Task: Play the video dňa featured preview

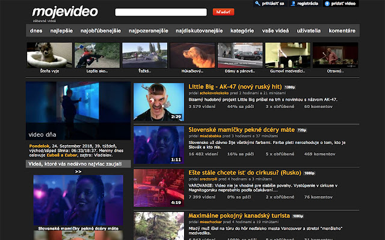Action: (x=78, y=111)
